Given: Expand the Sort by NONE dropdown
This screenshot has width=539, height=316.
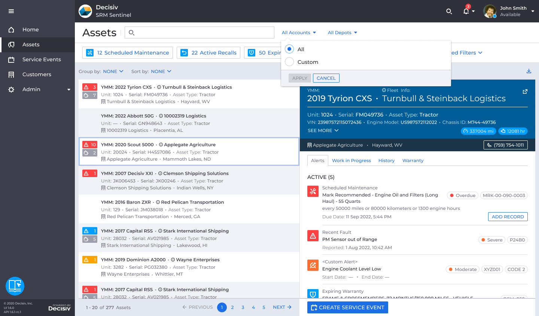Looking at the screenshot, I should coord(161,71).
